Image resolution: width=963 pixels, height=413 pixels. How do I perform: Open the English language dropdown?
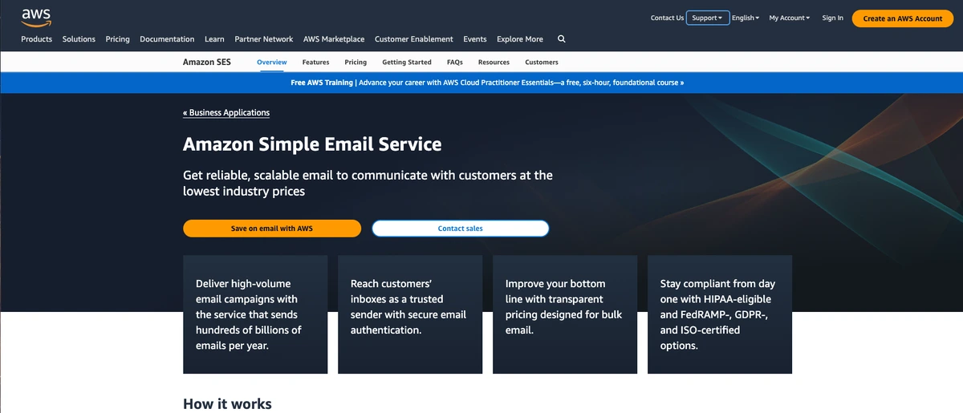[x=746, y=18]
